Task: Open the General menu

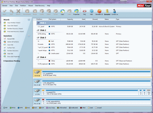Action: tap(5, 5)
